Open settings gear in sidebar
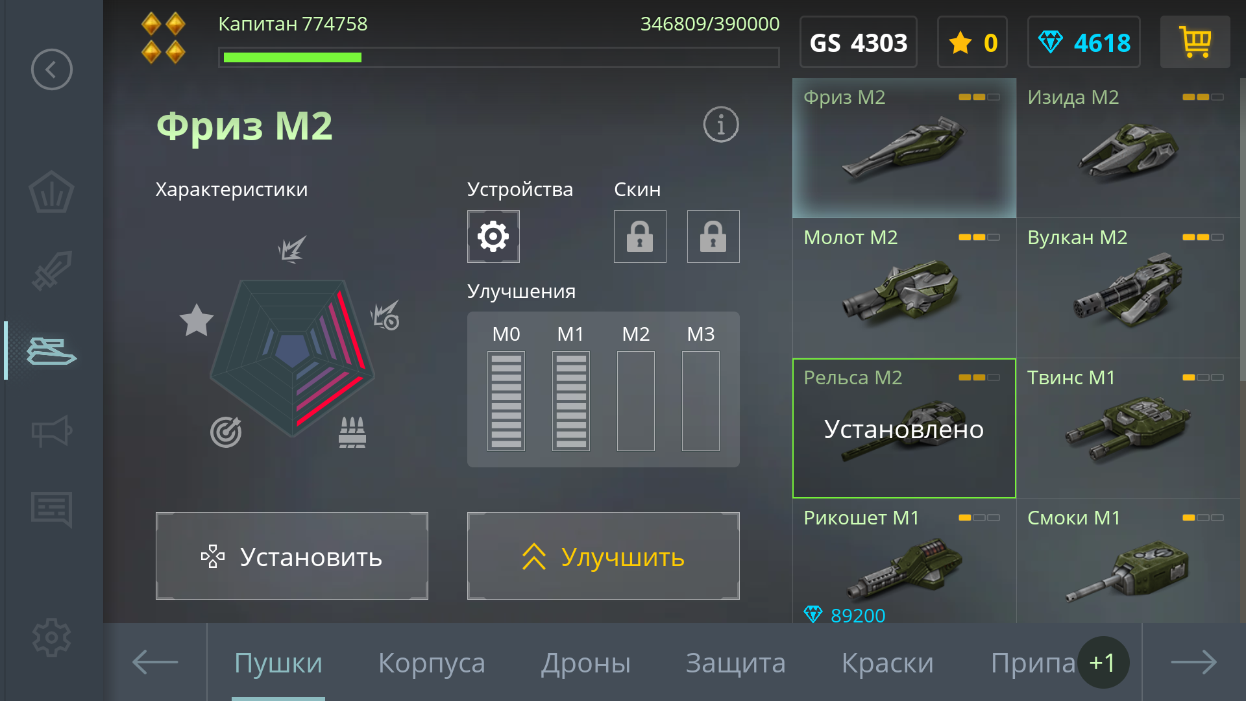 tap(51, 637)
